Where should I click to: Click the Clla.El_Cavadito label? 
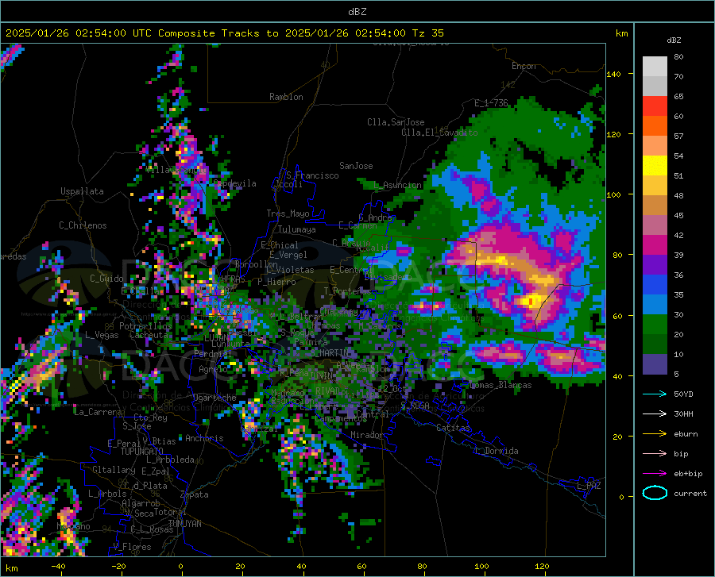click(x=439, y=133)
